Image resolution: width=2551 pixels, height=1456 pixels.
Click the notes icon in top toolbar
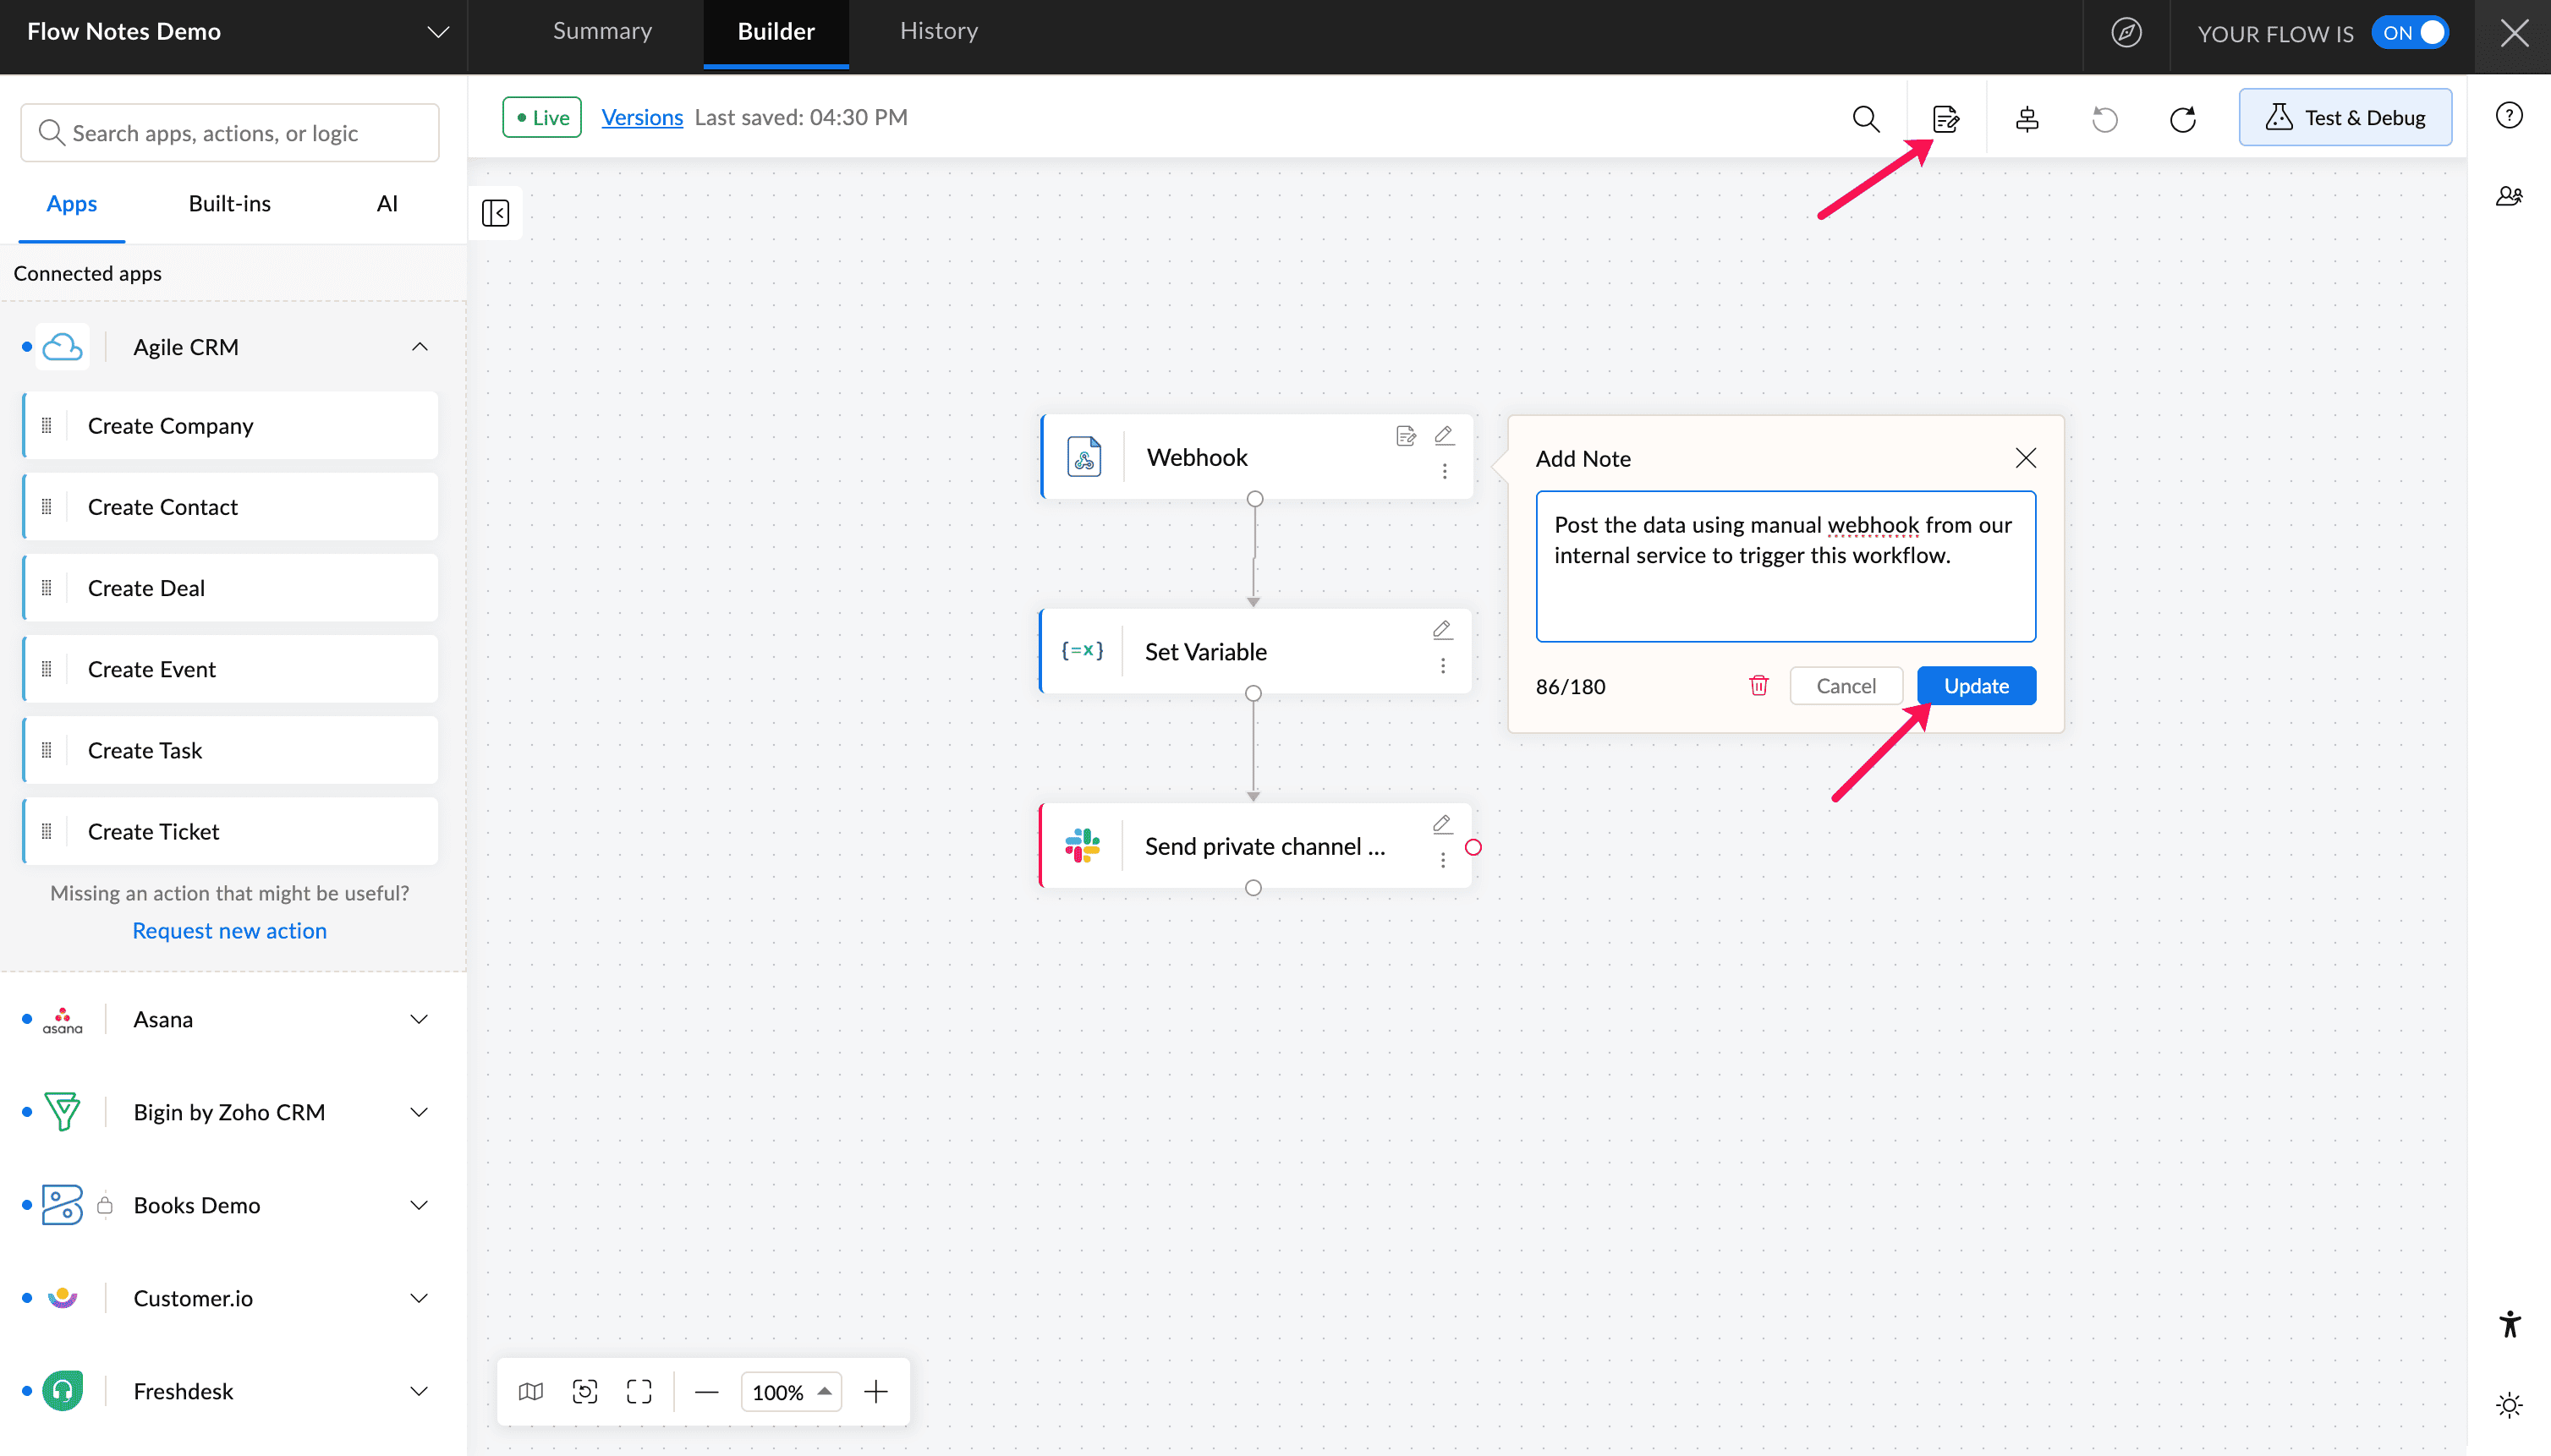(x=1945, y=119)
